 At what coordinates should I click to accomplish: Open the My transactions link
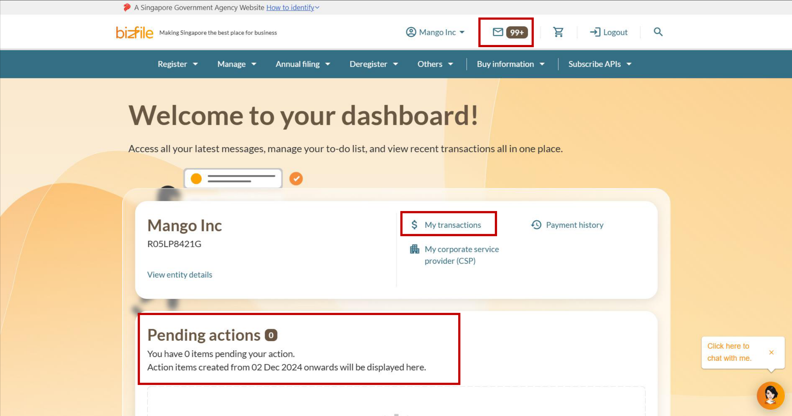[453, 225]
